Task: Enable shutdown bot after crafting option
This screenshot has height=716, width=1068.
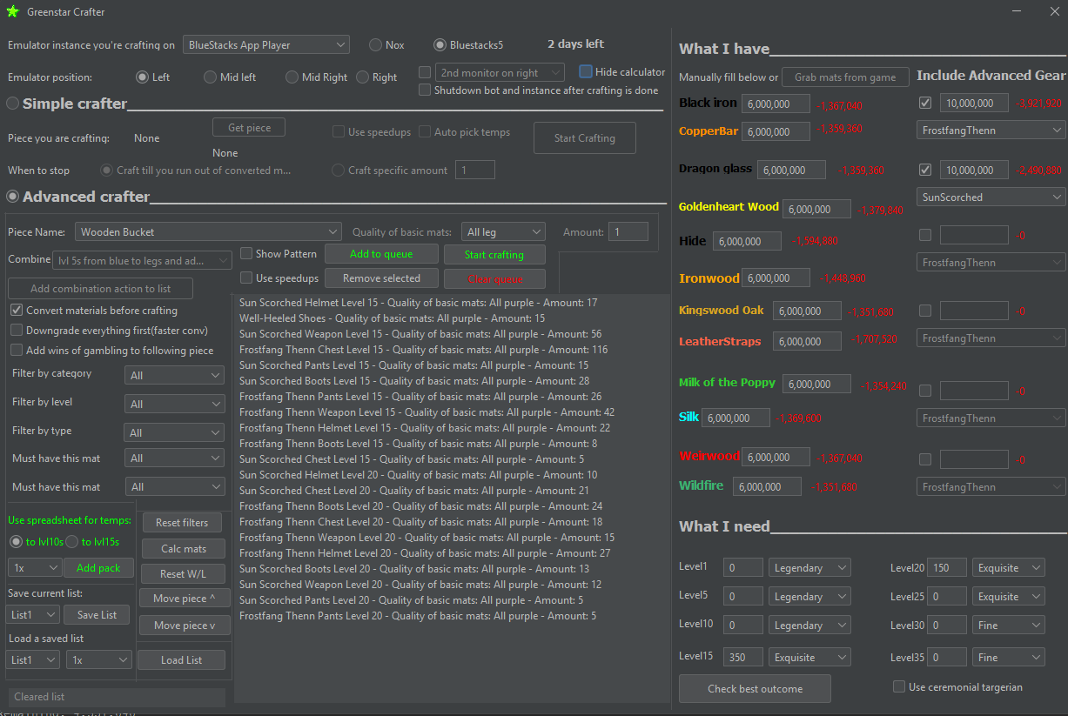Action: pyautogui.click(x=425, y=90)
